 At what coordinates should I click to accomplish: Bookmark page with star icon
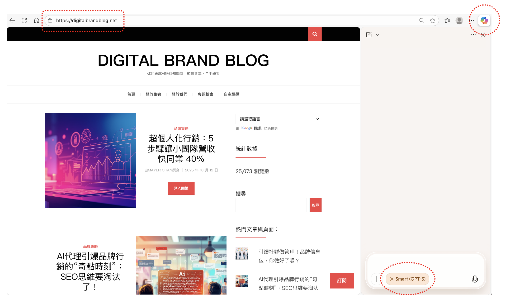point(432,21)
